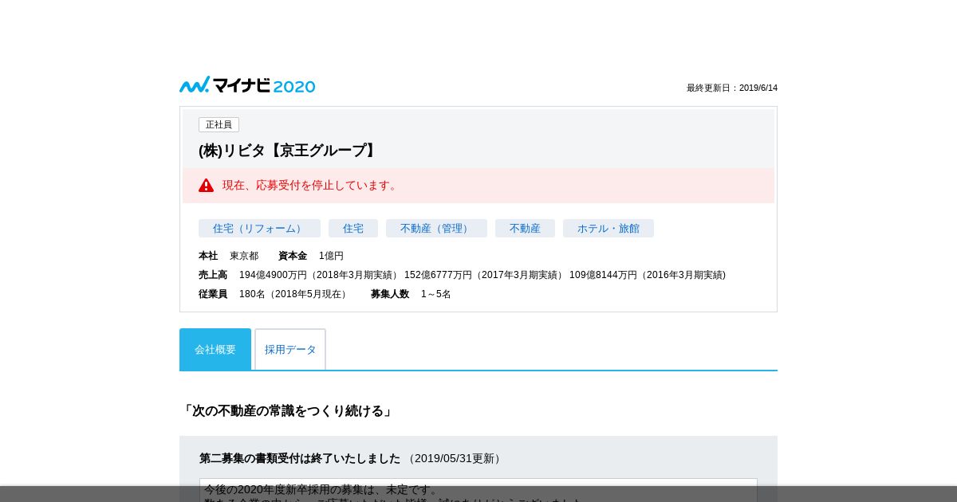Screen dimensions: 957x502
Task: Switch to the 採用データ tab
Action: pos(290,349)
